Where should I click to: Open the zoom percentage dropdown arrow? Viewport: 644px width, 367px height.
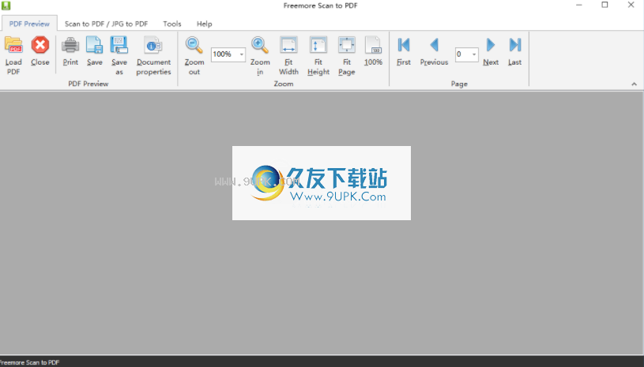click(242, 54)
